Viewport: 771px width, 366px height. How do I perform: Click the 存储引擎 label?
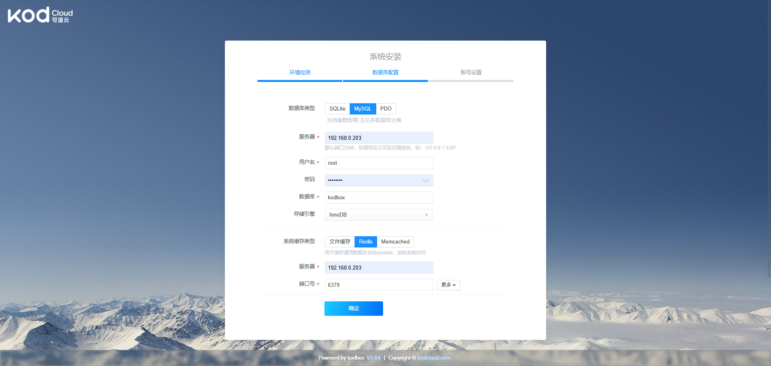304,214
